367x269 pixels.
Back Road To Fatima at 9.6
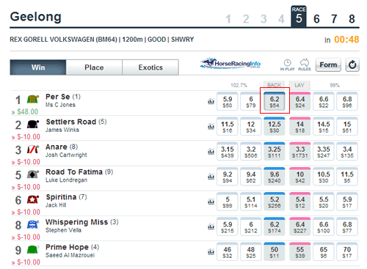[x=275, y=177]
